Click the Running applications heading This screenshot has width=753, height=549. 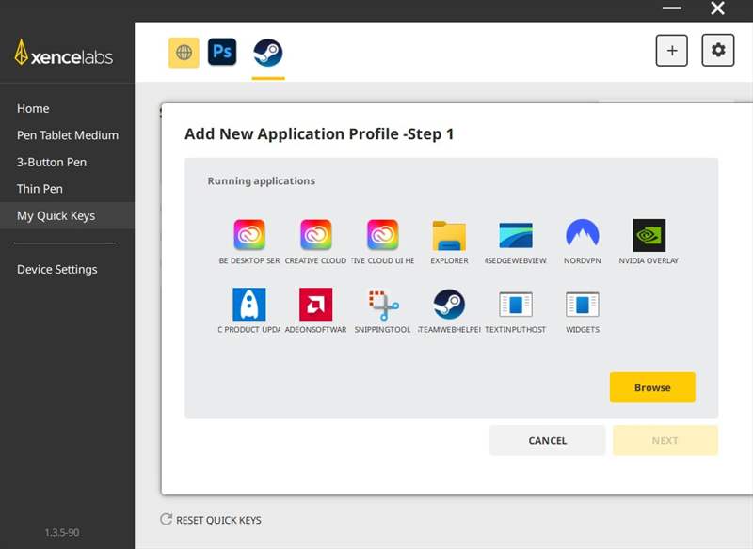tap(262, 180)
